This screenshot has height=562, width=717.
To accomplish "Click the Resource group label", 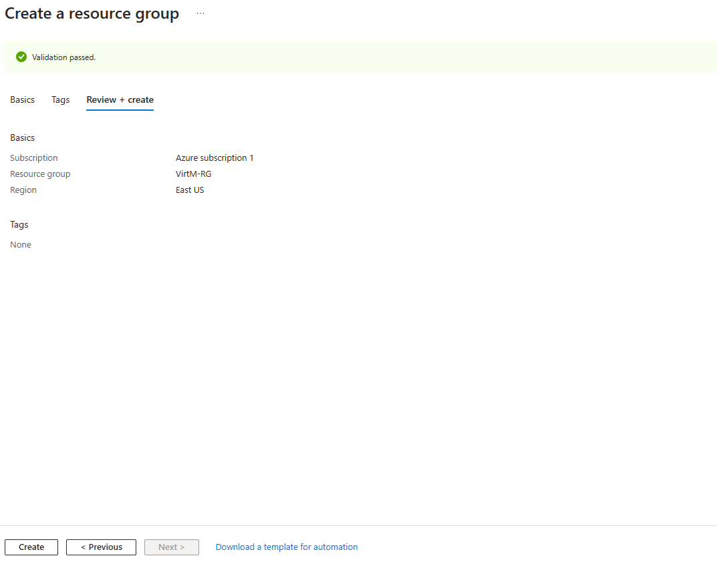I will coord(40,174).
